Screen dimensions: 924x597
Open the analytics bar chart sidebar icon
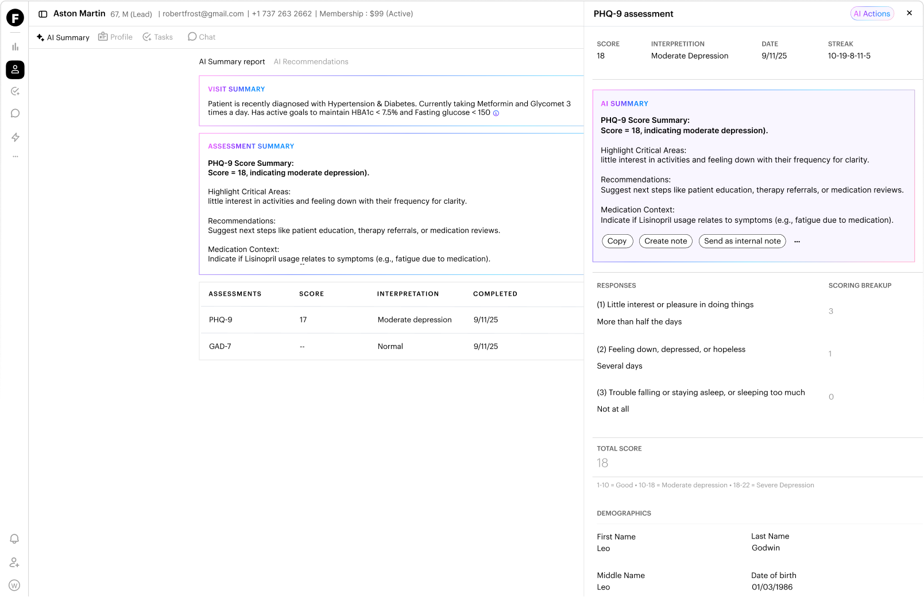click(x=15, y=47)
